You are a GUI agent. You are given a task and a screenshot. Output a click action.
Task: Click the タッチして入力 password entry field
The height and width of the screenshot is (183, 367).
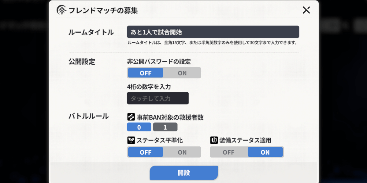pyautogui.click(x=158, y=98)
